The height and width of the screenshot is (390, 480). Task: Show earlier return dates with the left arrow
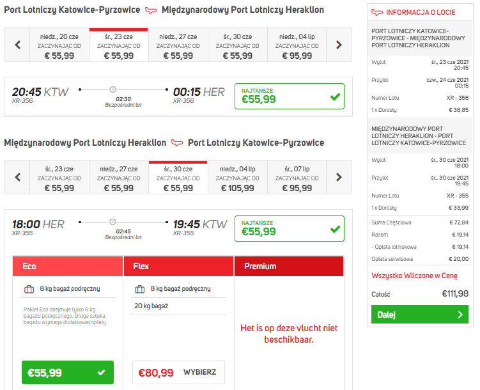[x=17, y=177]
